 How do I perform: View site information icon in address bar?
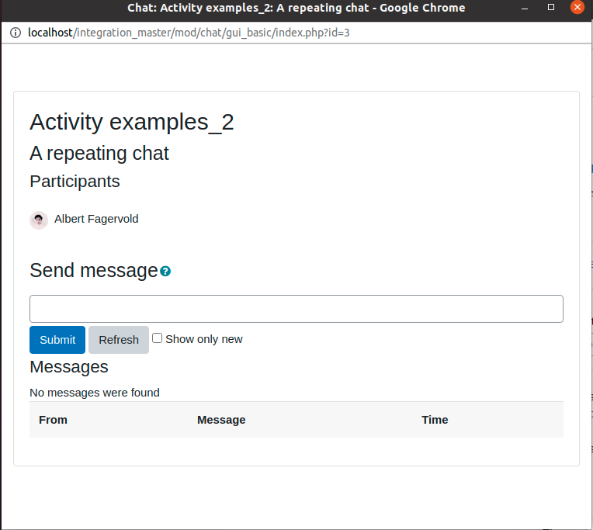(16, 33)
